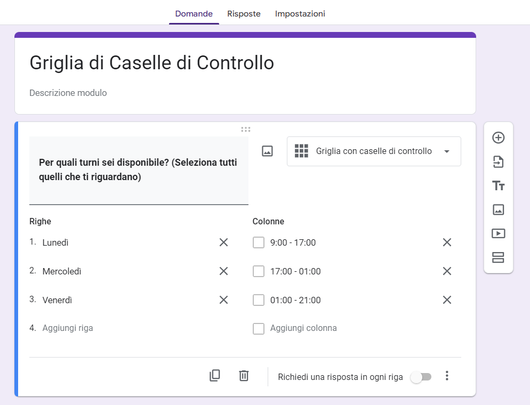Add a video from the sidebar
The height and width of the screenshot is (405, 530).
point(498,233)
